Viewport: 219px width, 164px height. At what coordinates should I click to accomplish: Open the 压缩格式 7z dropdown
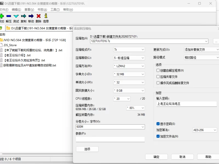coord(129,50)
